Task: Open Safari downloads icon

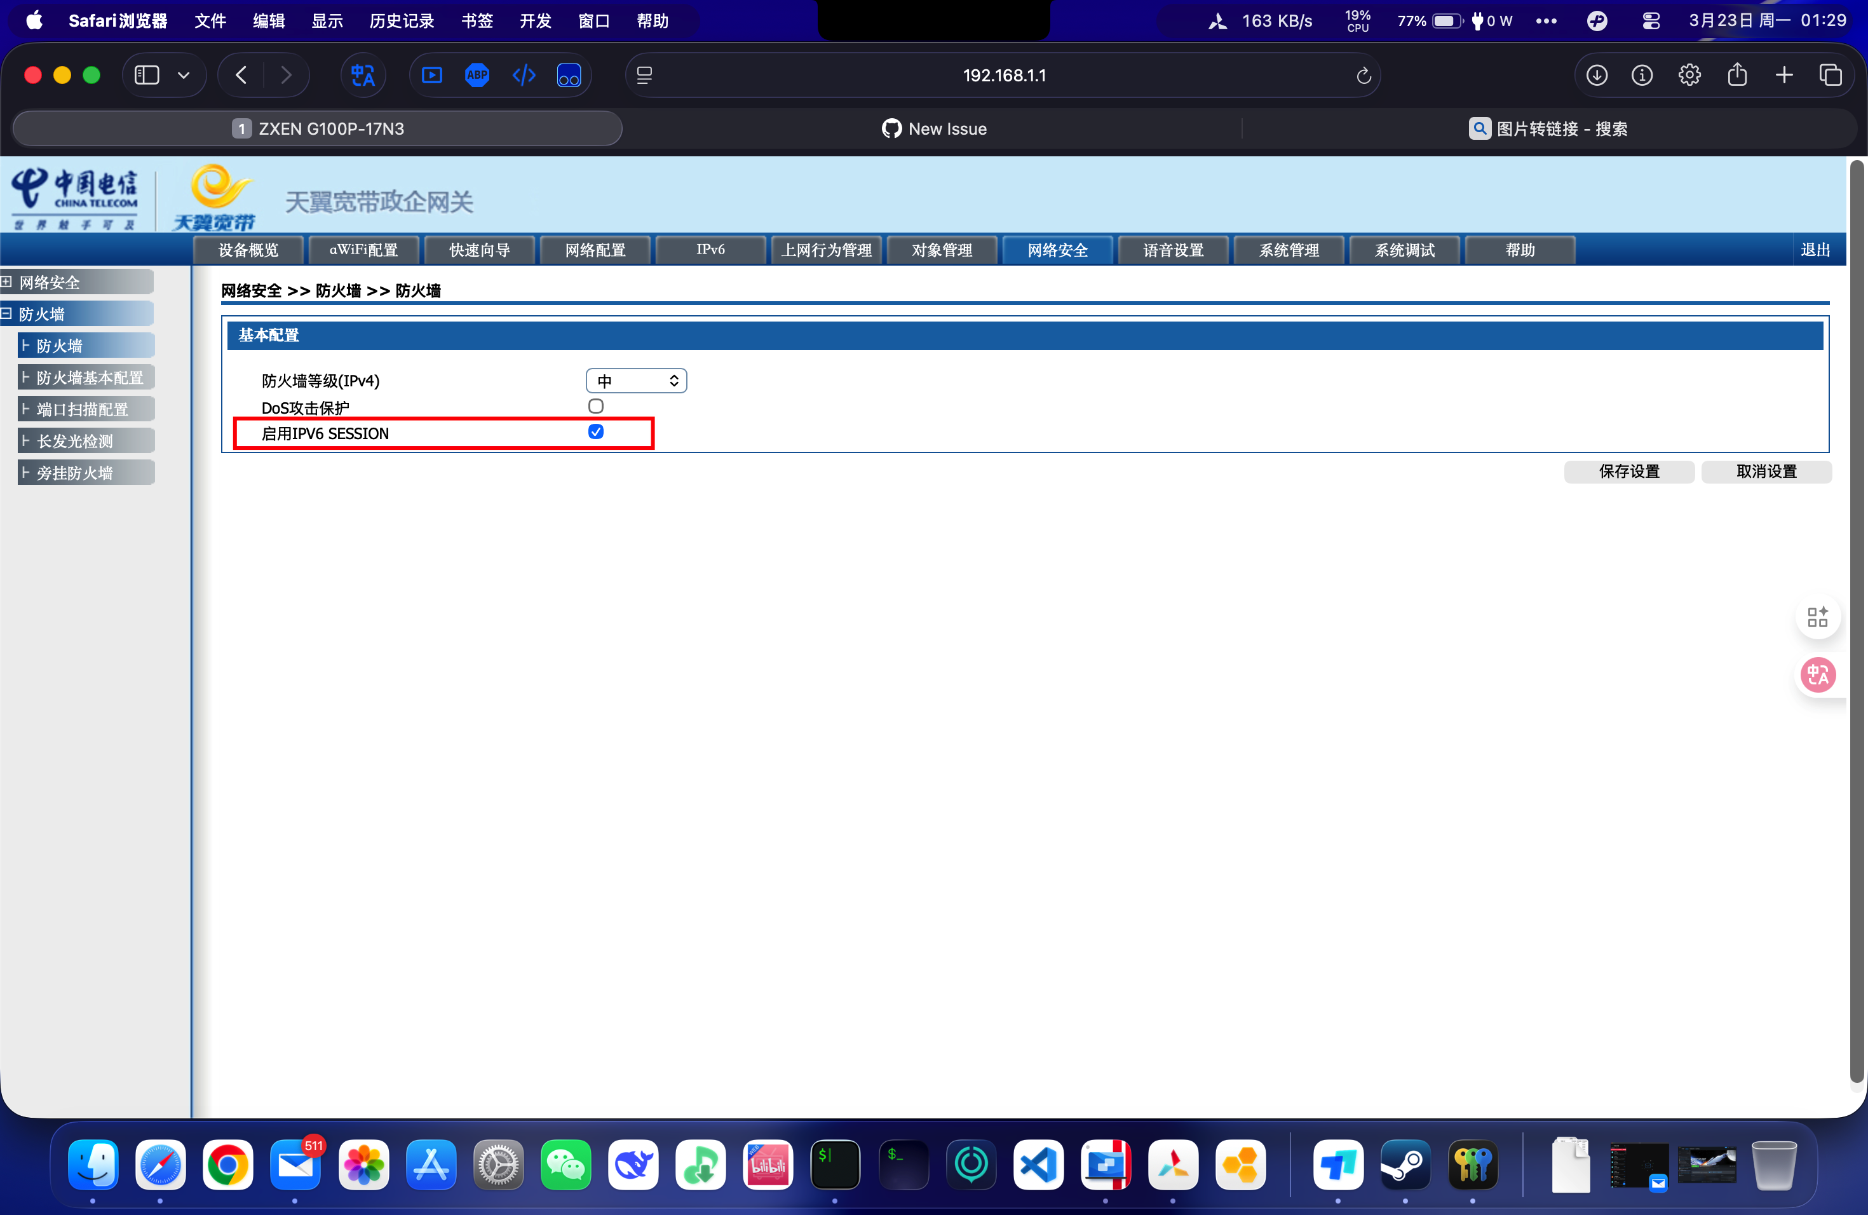Action: coord(1597,76)
